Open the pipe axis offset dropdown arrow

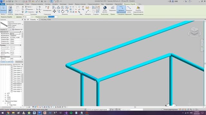click(x=57, y=17)
